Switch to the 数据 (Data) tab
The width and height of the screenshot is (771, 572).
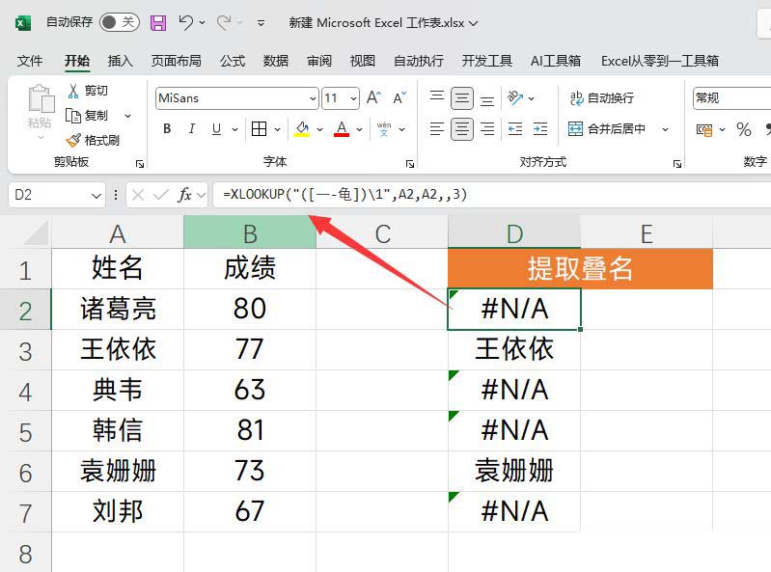coord(276,61)
